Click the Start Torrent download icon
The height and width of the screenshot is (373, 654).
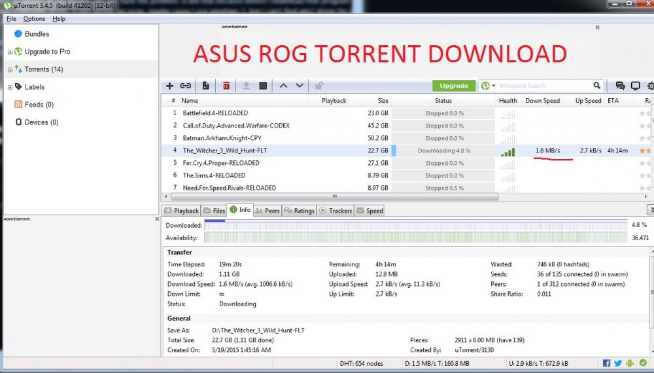click(246, 86)
